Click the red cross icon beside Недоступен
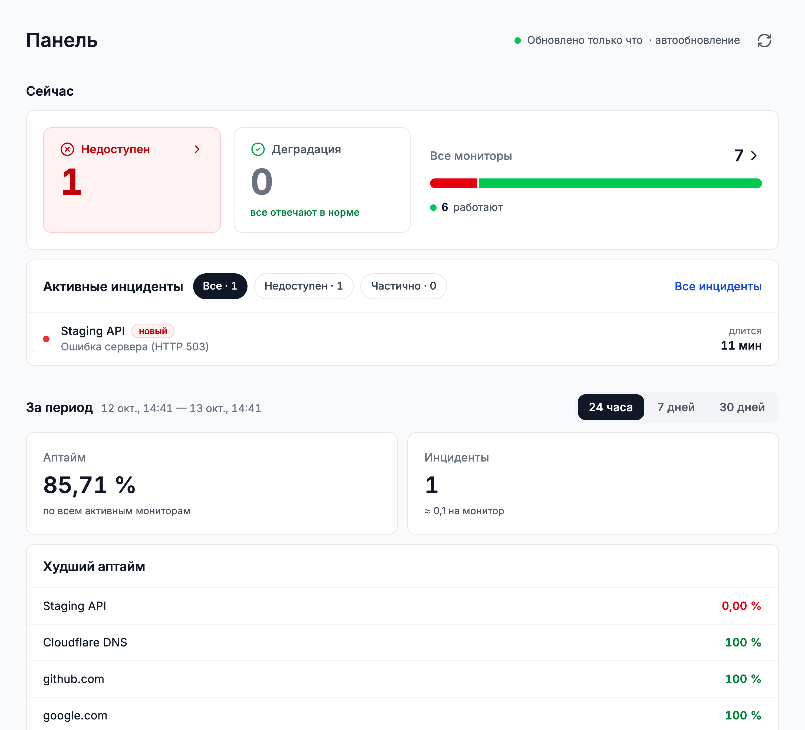 coord(67,149)
